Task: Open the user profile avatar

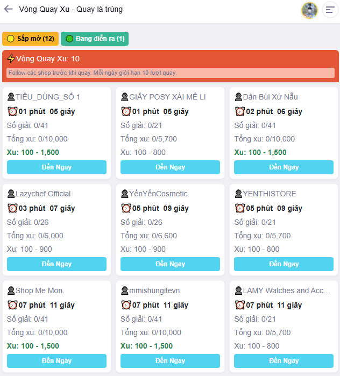Action: [309, 10]
